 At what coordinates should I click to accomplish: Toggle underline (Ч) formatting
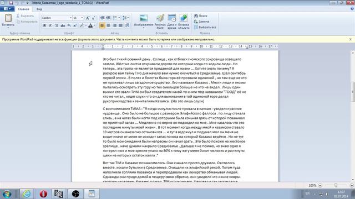click(x=57, y=25)
